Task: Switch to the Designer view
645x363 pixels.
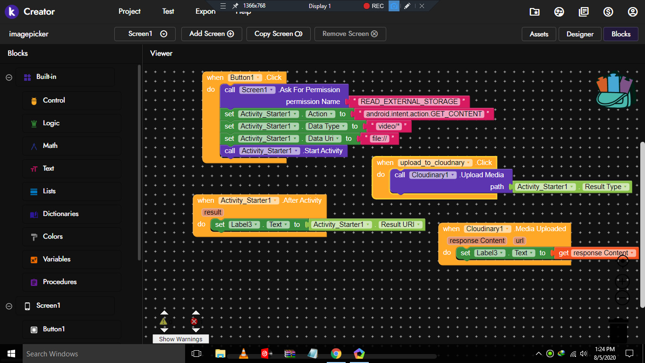Action: click(x=580, y=34)
